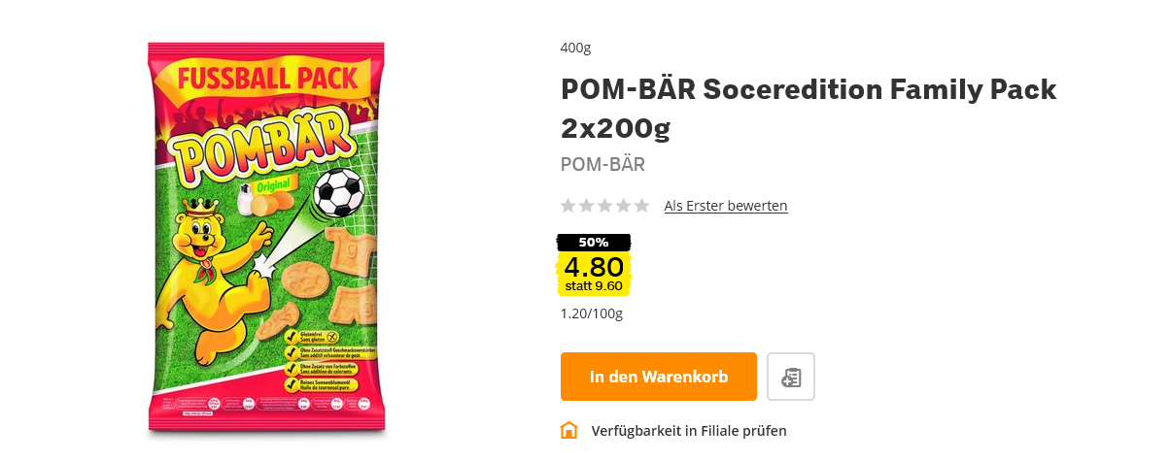Give a three-star rating
The height and width of the screenshot is (461, 1170).
coord(604,206)
